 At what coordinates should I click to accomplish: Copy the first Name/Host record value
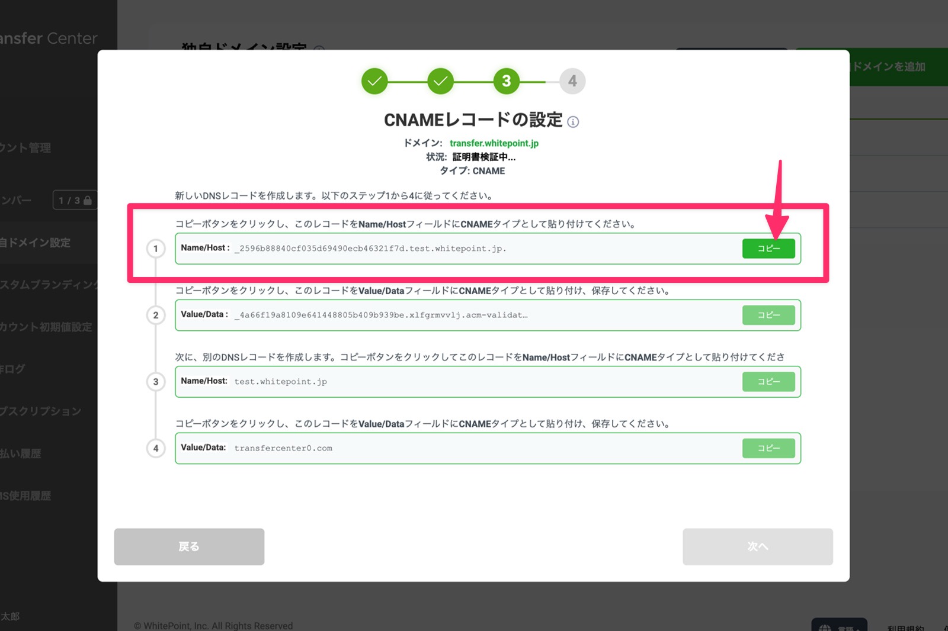768,249
